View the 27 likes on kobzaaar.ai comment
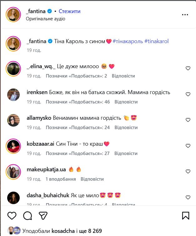Screen dimensions: 196x236 point(78,153)
